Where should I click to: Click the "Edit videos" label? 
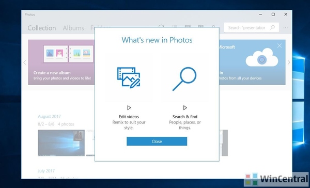click(129, 117)
